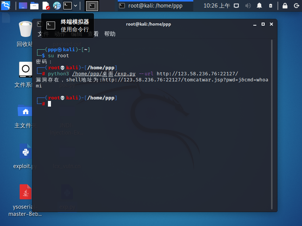
Task: Click the terminal cursor at last prompt
Action: 49,104
